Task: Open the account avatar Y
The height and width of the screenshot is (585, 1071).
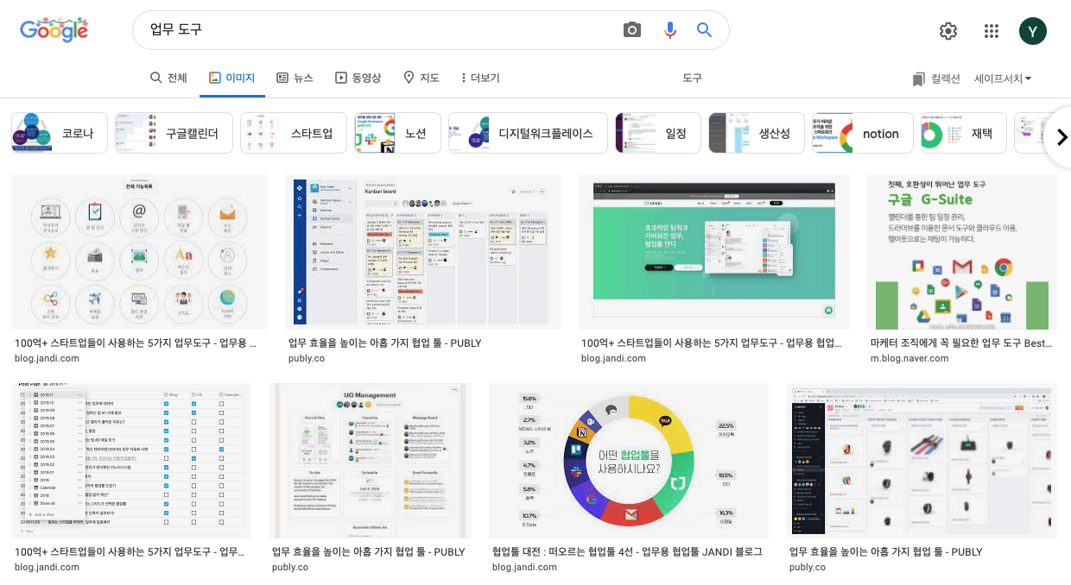Action: click(1033, 31)
